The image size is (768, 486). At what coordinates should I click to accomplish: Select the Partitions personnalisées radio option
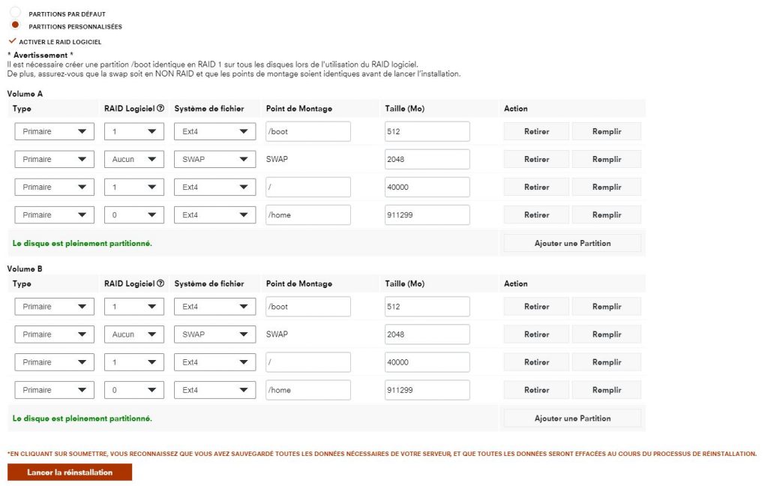(x=15, y=26)
